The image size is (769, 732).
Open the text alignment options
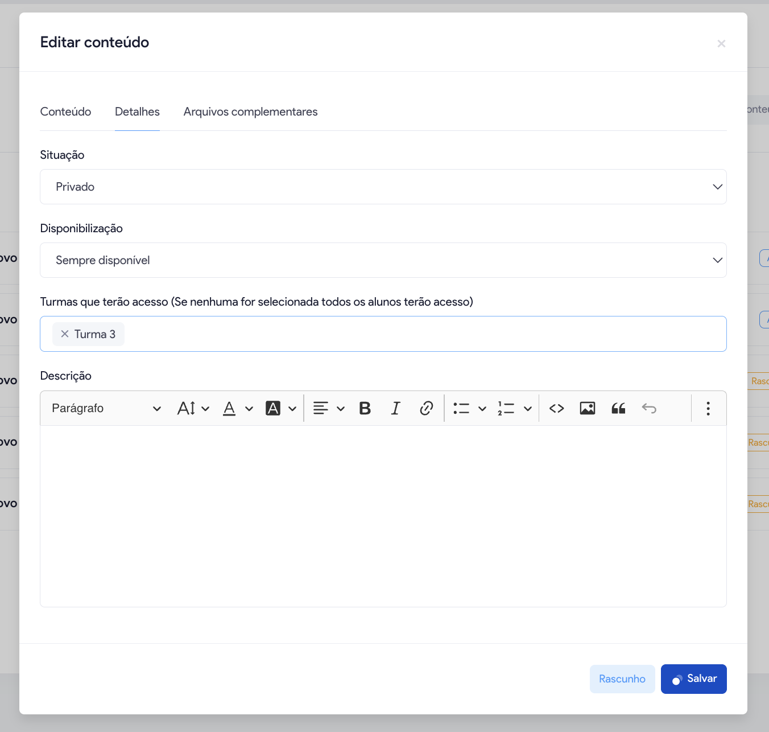point(329,408)
